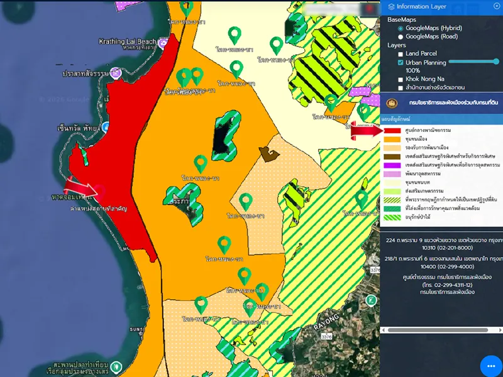Enable the Land Parcel layer checkbox

401,54
